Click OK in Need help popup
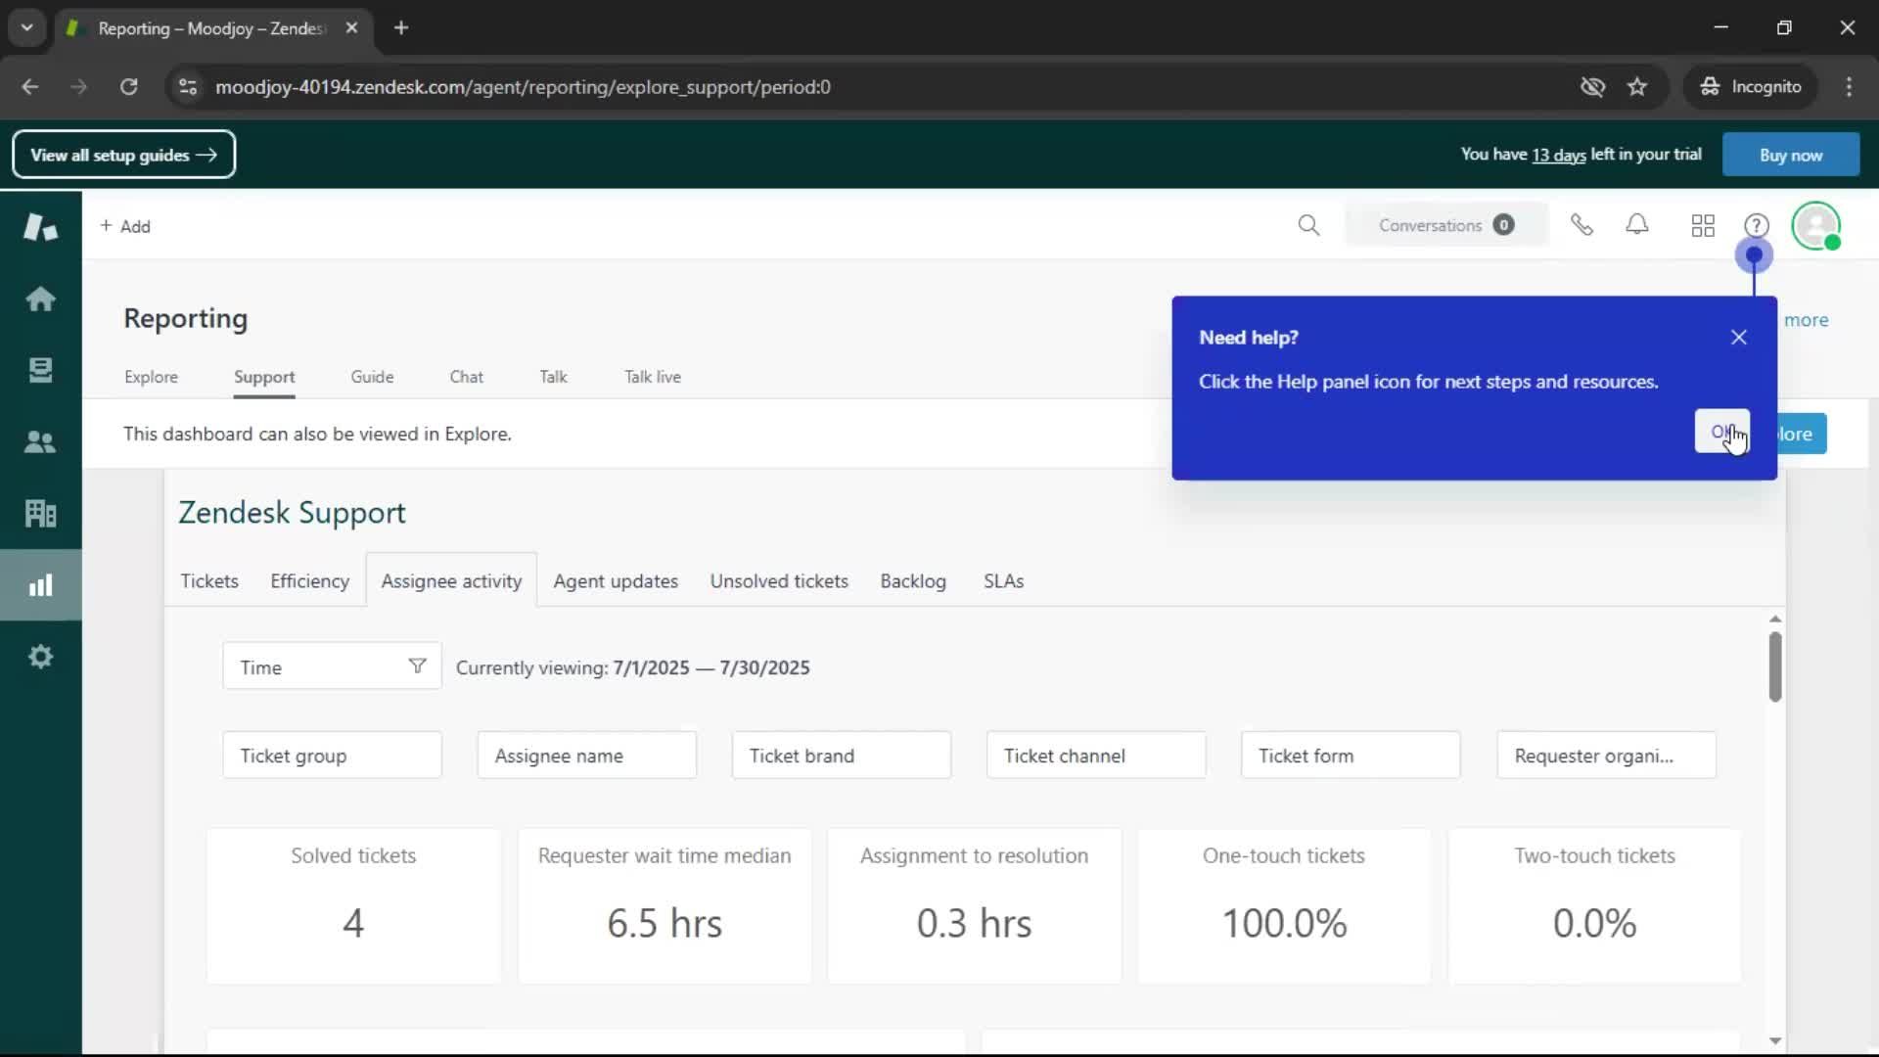 click(x=1722, y=432)
